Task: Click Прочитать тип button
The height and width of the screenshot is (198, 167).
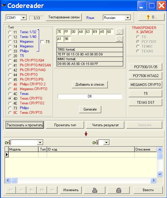Action: tap(65, 125)
